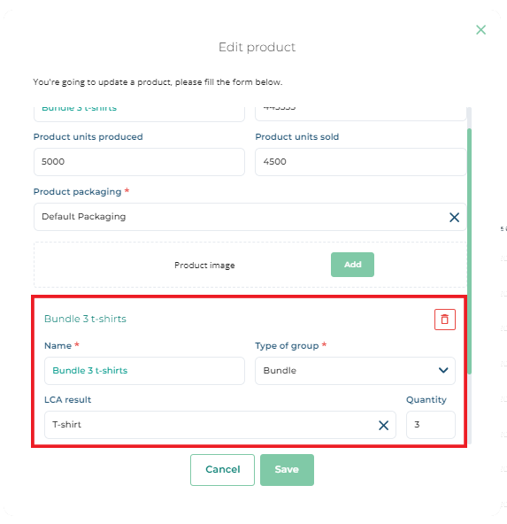Open the Type of group Bundle dropdown
This screenshot has height=524, width=507.
(x=355, y=371)
